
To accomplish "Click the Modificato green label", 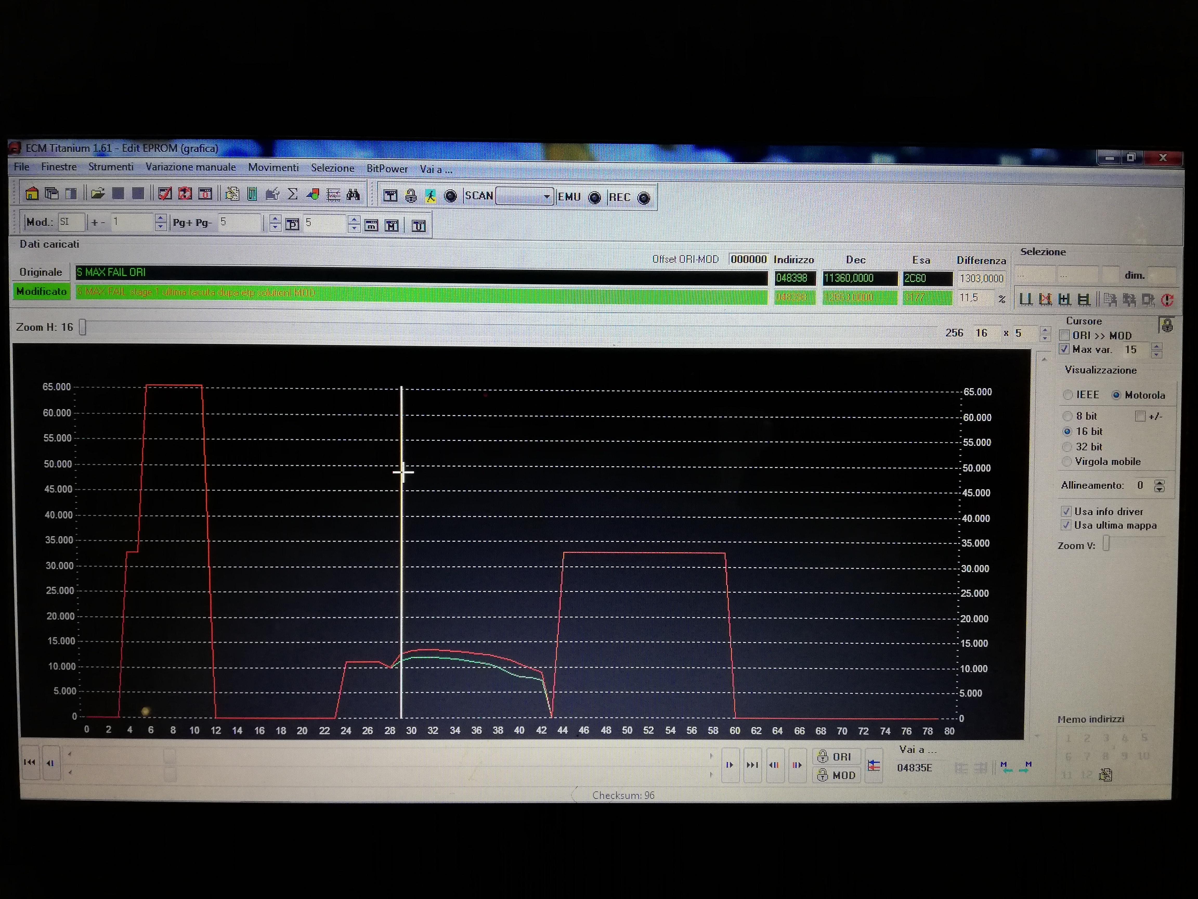I will [41, 292].
